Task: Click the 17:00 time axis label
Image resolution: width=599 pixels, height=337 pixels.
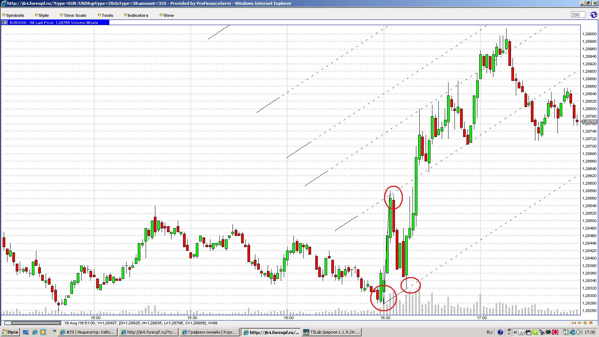Action: pyautogui.click(x=482, y=318)
